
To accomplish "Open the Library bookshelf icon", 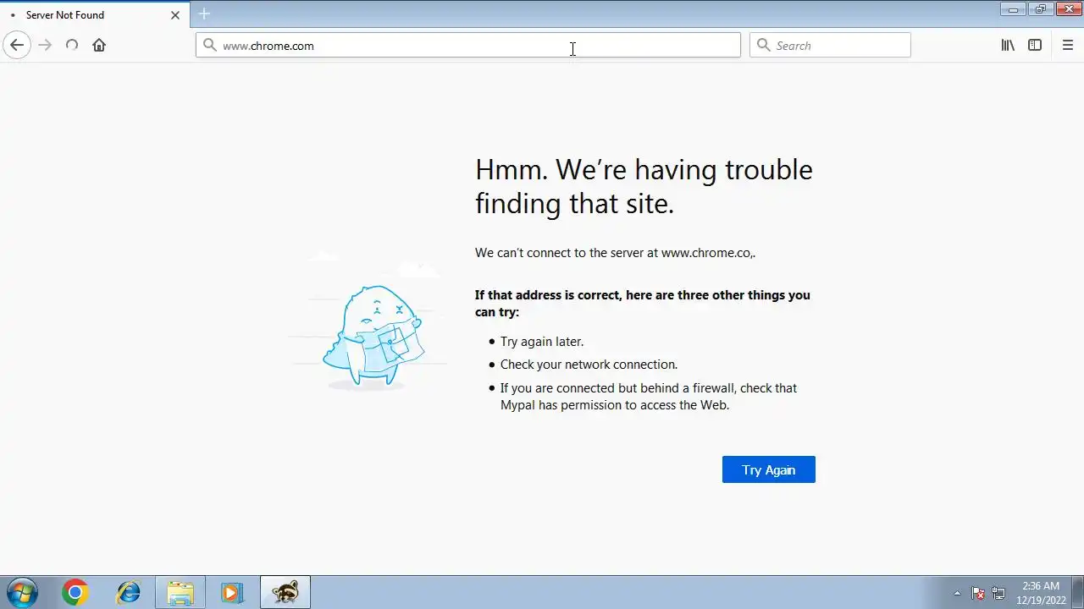I will [x=1008, y=45].
